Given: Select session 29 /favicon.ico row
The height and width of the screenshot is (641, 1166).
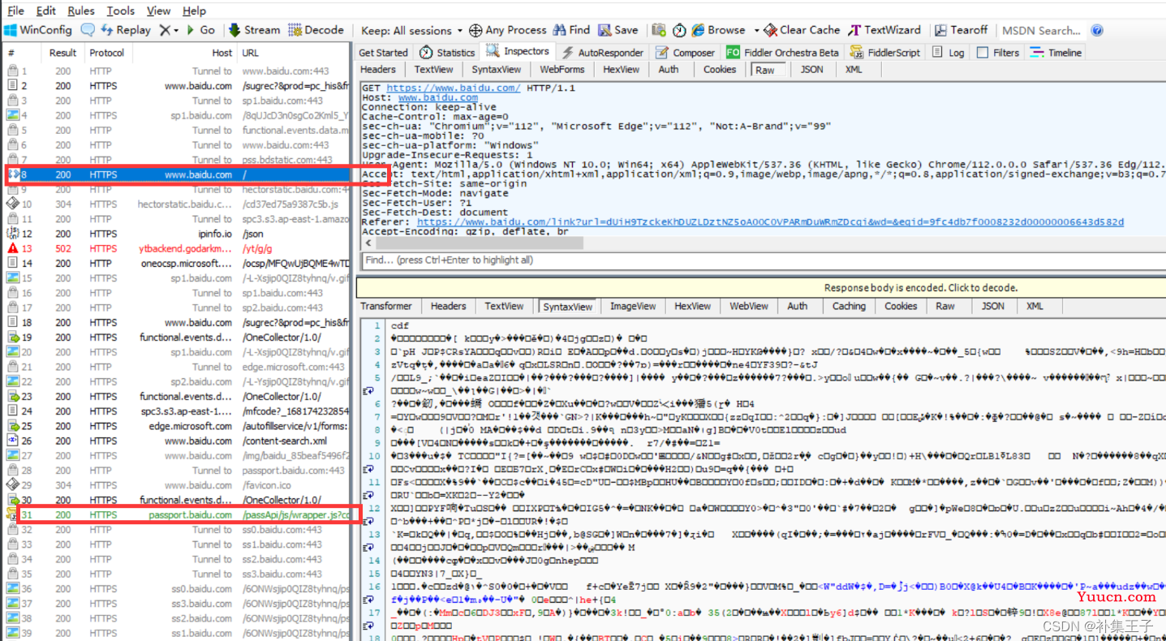Looking at the screenshot, I should [178, 485].
